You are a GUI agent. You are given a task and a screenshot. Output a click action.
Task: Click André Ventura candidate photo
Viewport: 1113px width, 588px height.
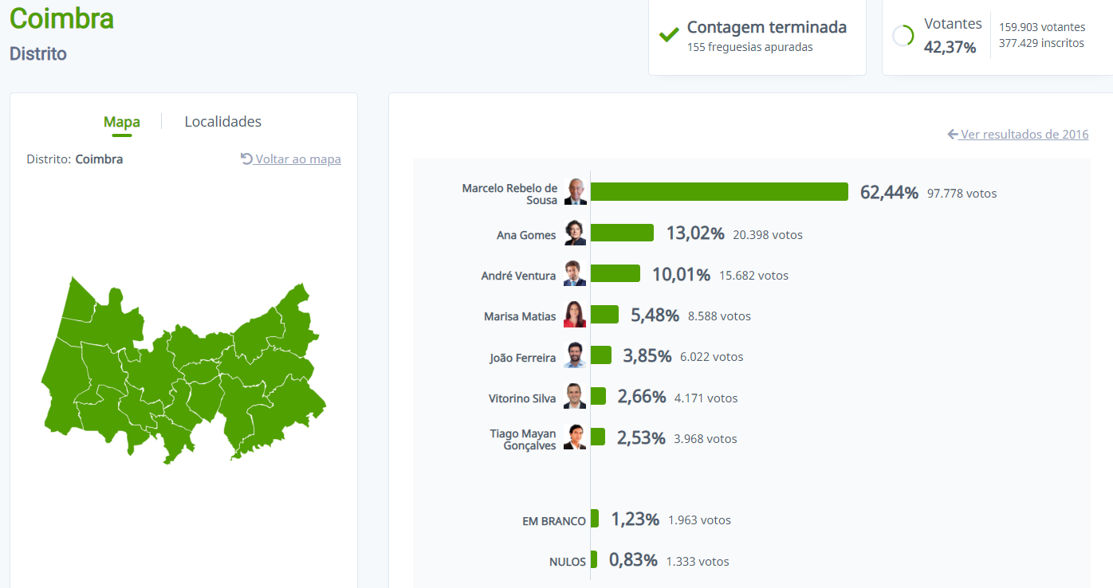pos(575,274)
